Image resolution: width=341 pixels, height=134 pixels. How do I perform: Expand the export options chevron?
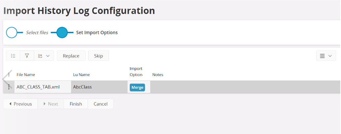[48, 56]
